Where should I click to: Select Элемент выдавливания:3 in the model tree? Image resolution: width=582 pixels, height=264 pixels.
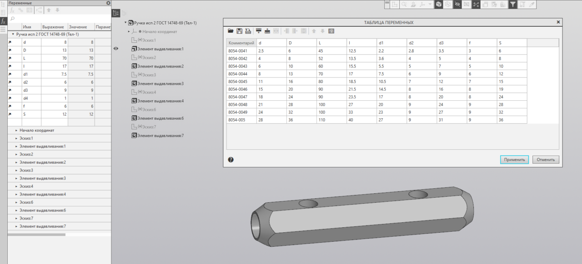pyautogui.click(x=161, y=84)
